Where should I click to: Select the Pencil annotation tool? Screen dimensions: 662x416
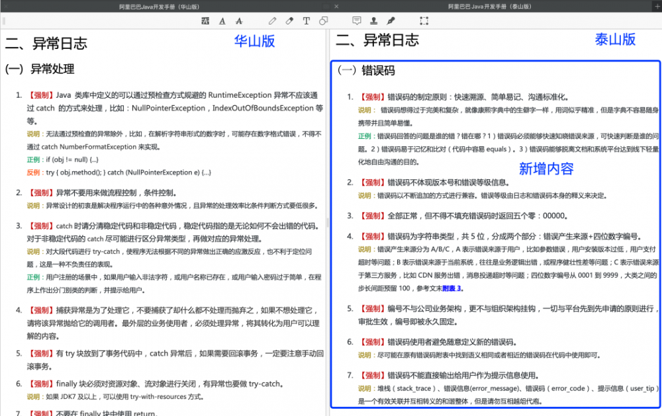(x=273, y=21)
